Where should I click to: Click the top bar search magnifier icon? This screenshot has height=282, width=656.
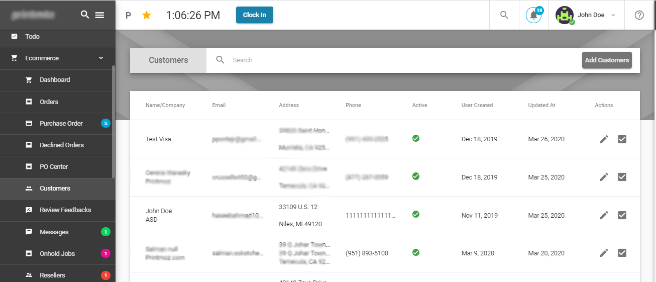[x=504, y=15]
